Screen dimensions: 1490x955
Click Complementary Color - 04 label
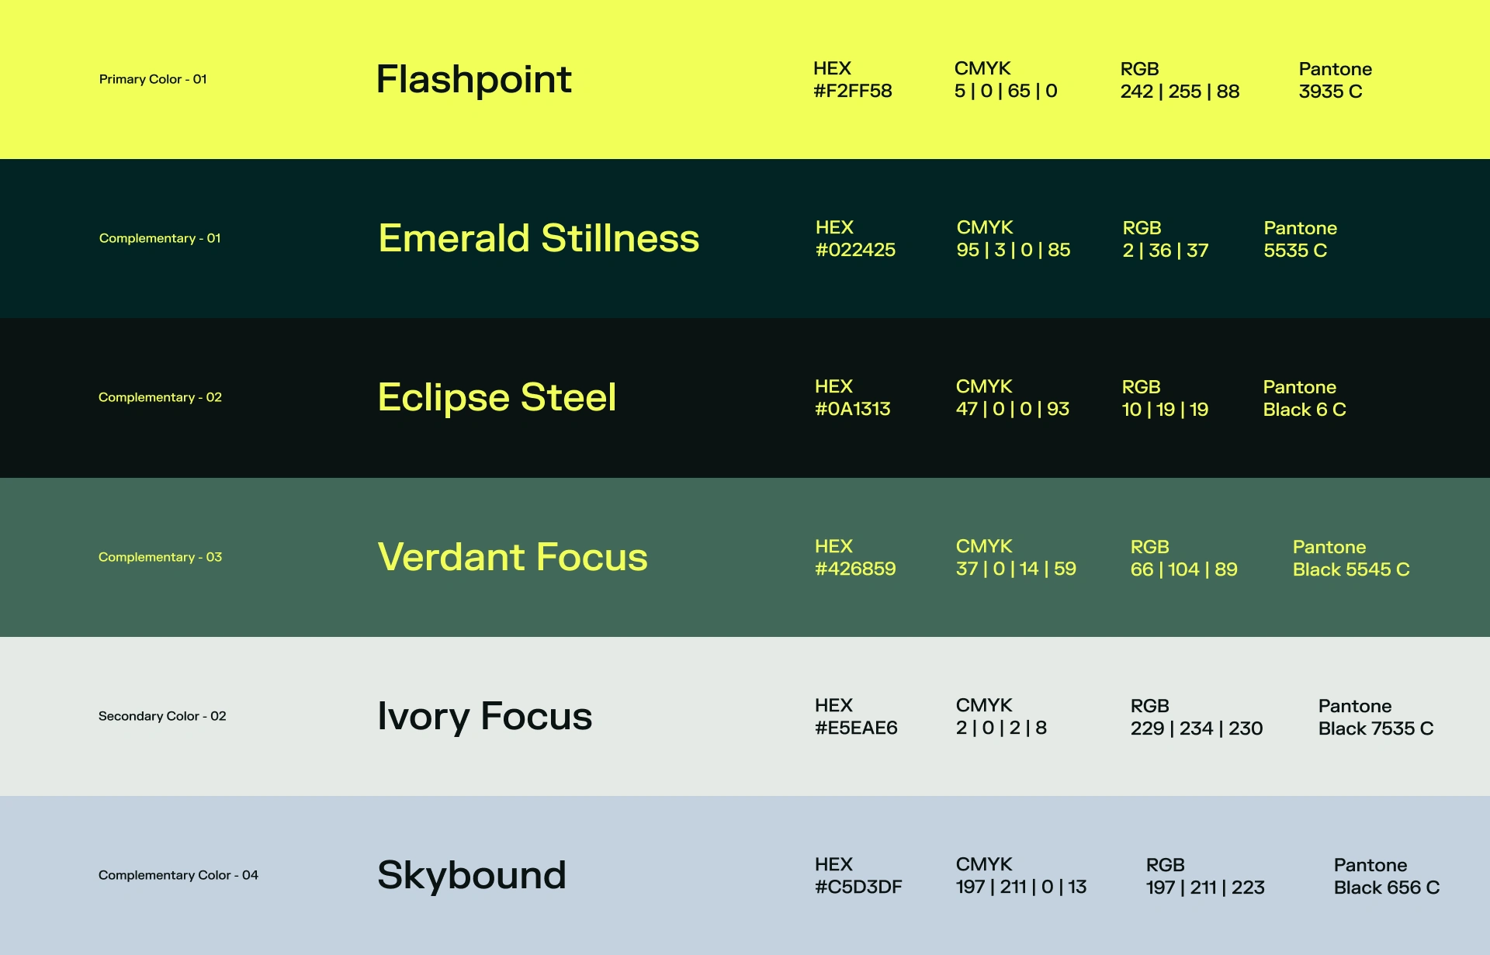click(x=178, y=875)
